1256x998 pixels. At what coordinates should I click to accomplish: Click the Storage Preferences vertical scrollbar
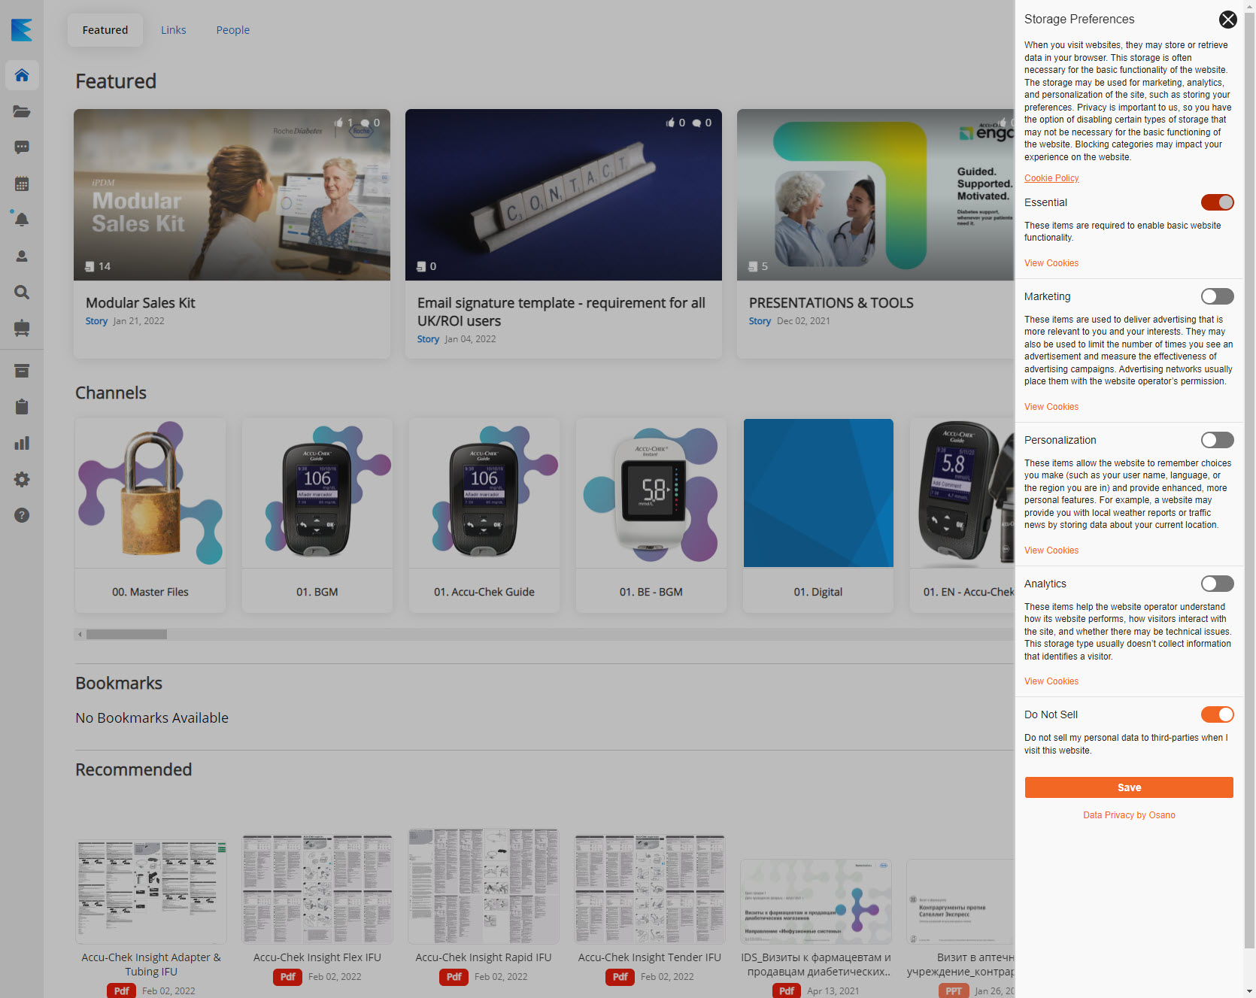tap(1249, 481)
